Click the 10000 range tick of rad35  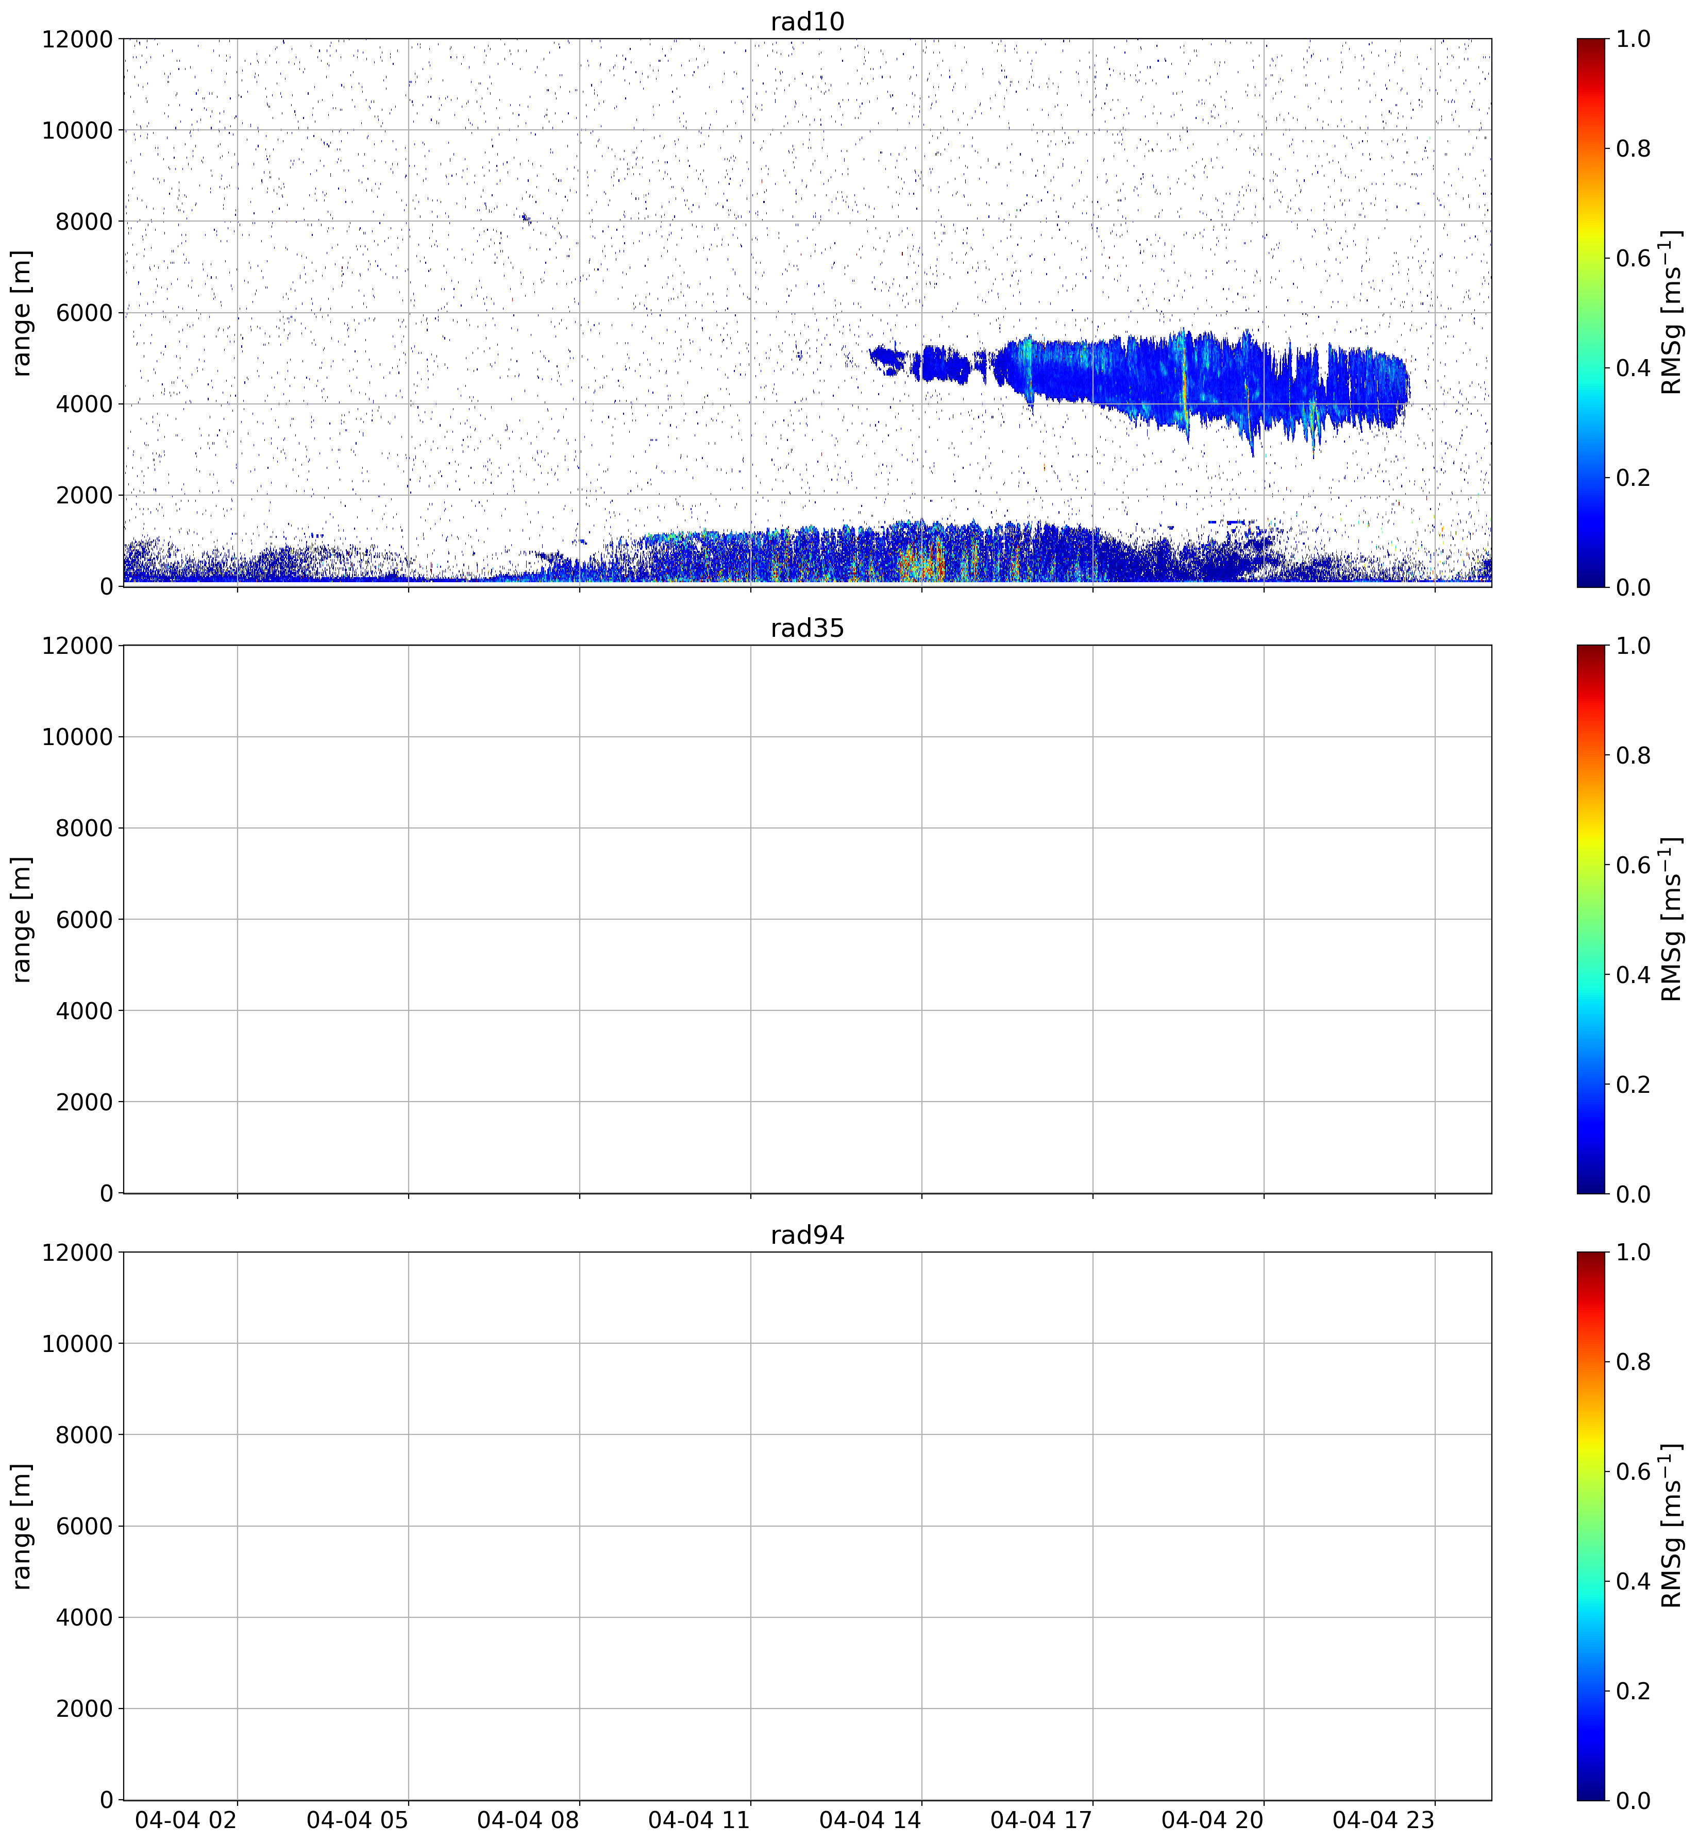click(77, 738)
